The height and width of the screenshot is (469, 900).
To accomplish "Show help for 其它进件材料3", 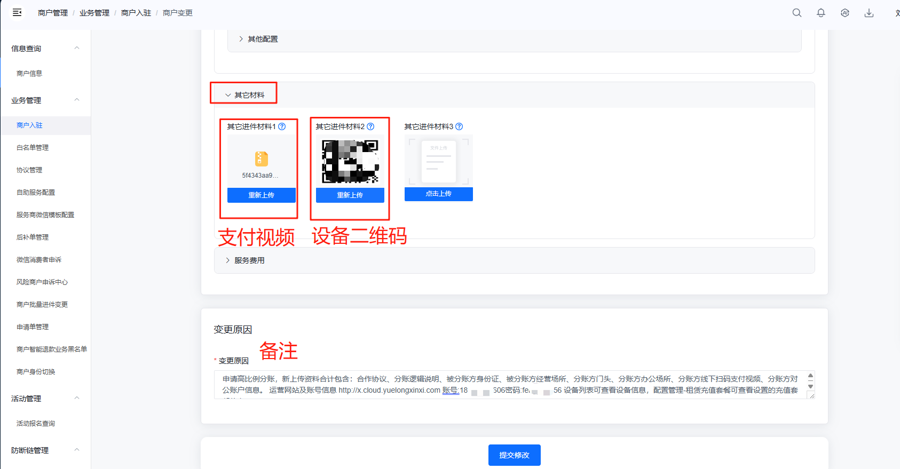I will (x=459, y=126).
